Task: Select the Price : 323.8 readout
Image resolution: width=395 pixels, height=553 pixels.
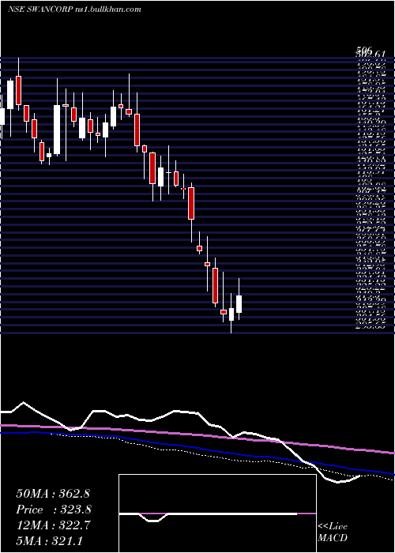Action: [x=54, y=510]
